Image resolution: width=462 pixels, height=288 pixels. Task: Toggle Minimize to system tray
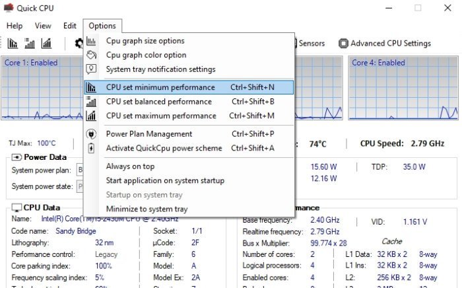point(189,209)
